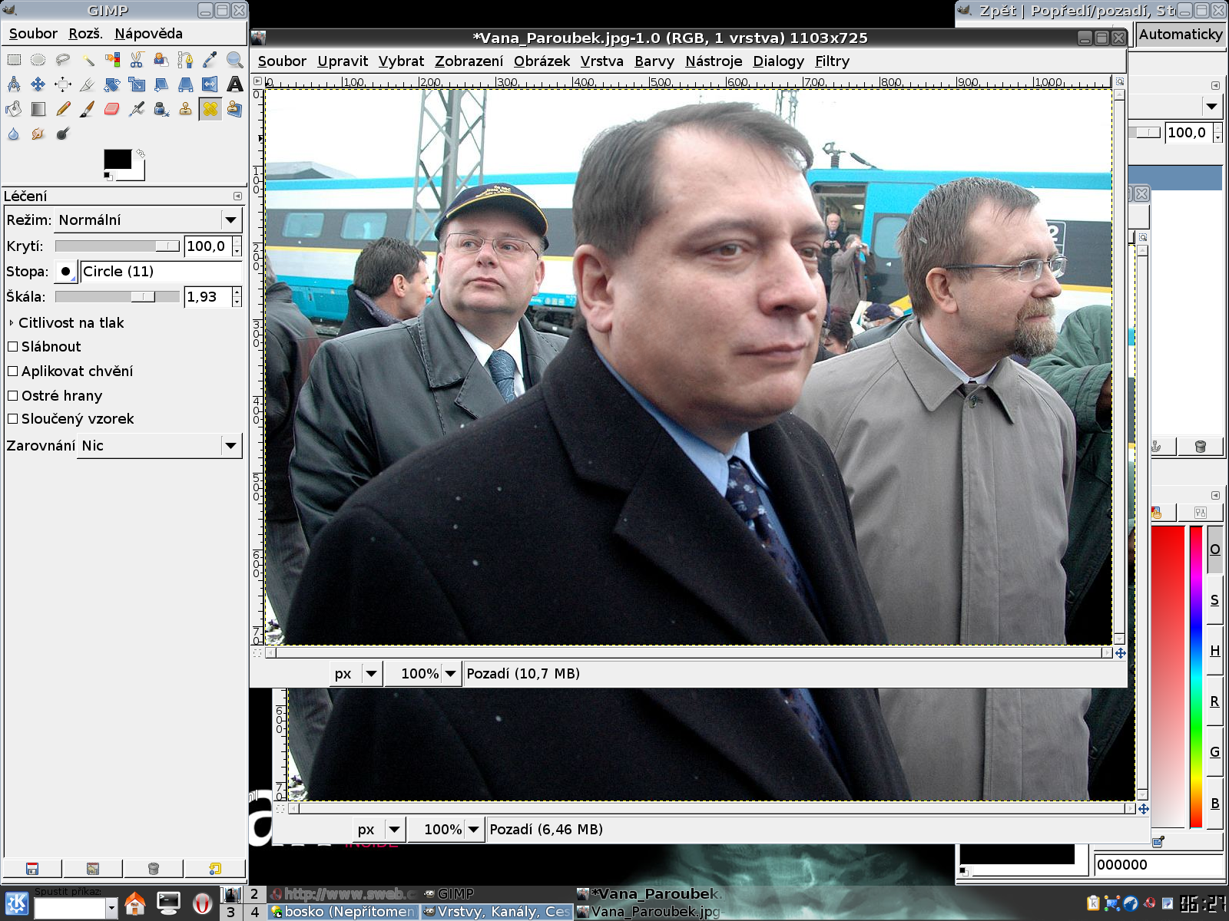Image resolution: width=1229 pixels, height=921 pixels.
Task: Select the Eraser tool
Action: pos(112,109)
